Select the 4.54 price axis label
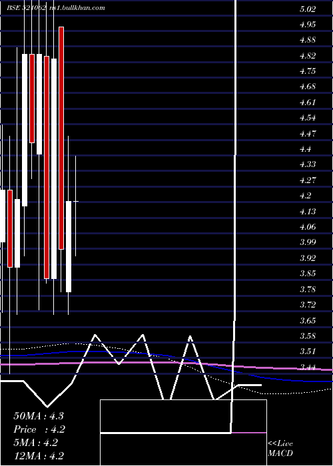333x466 pixels. coord(308,118)
